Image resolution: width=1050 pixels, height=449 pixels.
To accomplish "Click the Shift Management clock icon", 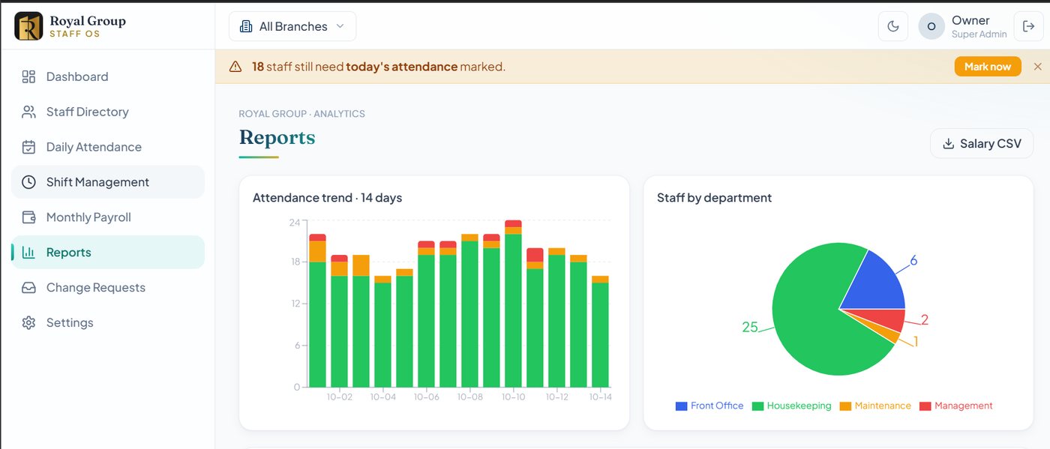I will coord(28,182).
